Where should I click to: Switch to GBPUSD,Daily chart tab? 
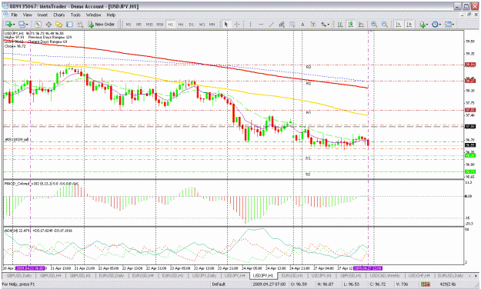tap(19, 275)
